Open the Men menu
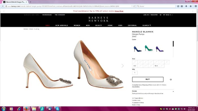Viewport: 198px width, 111px height. (88, 25)
